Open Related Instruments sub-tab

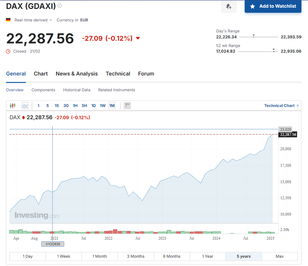coord(116,90)
